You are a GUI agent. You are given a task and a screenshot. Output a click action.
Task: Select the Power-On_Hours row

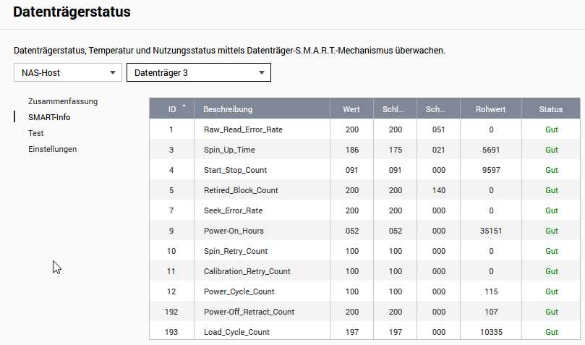(x=364, y=231)
